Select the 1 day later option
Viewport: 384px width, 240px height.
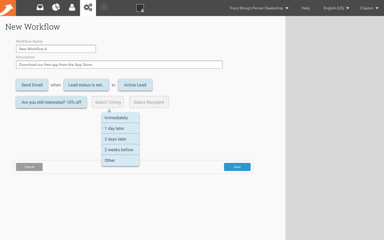click(x=120, y=128)
